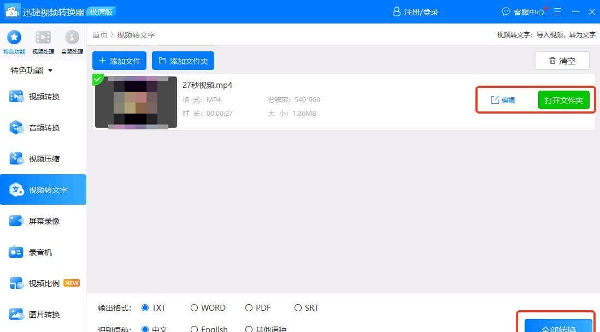This screenshot has width=600, height=332.
Task: Select the 音频转换 sidebar icon
Action: tap(43, 127)
